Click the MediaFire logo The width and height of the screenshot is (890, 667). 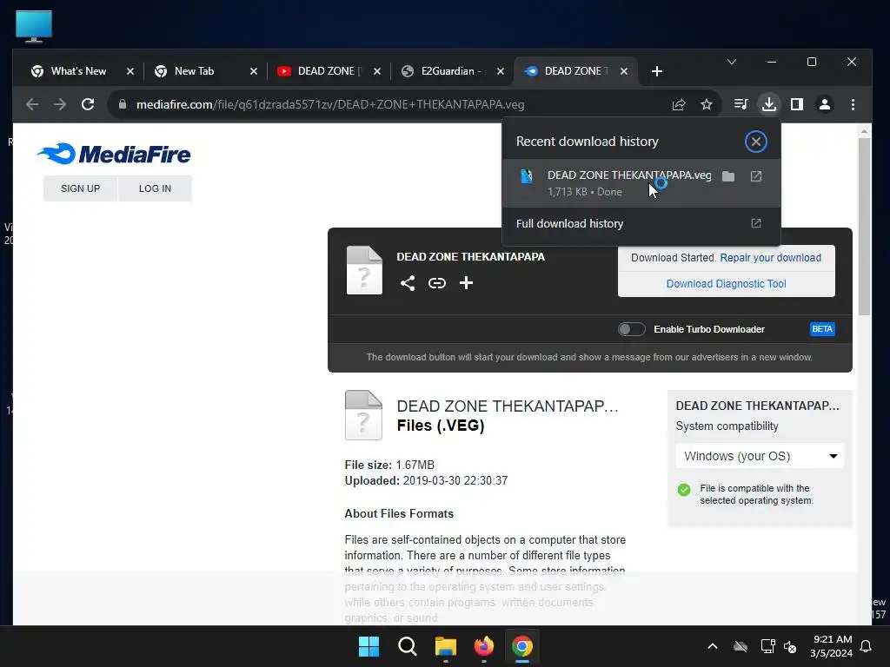(114, 154)
